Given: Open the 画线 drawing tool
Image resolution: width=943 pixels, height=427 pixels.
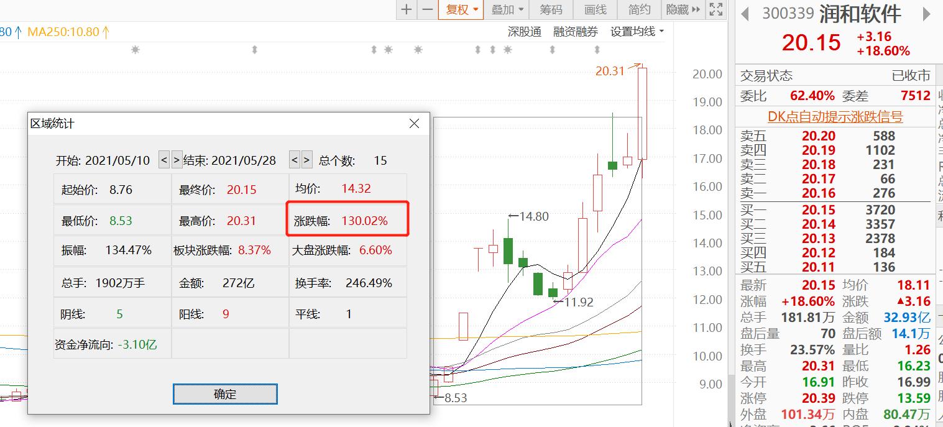Looking at the screenshot, I should pos(594,10).
